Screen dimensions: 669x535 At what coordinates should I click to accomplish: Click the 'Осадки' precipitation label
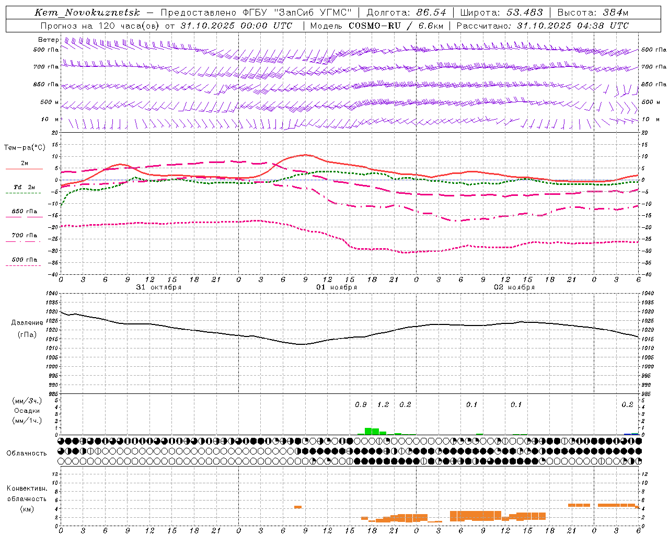(x=27, y=411)
